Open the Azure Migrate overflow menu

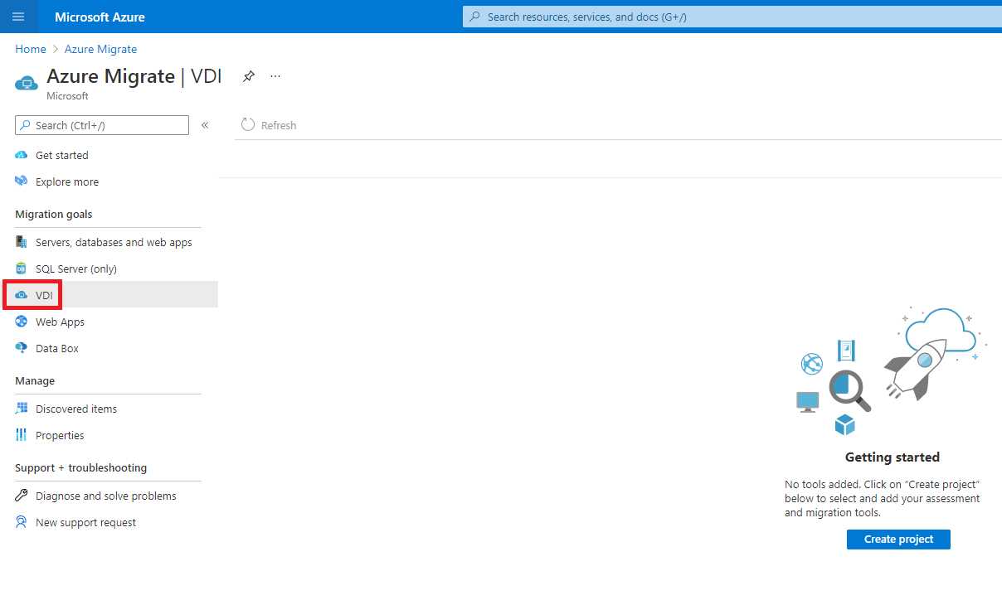coord(275,75)
